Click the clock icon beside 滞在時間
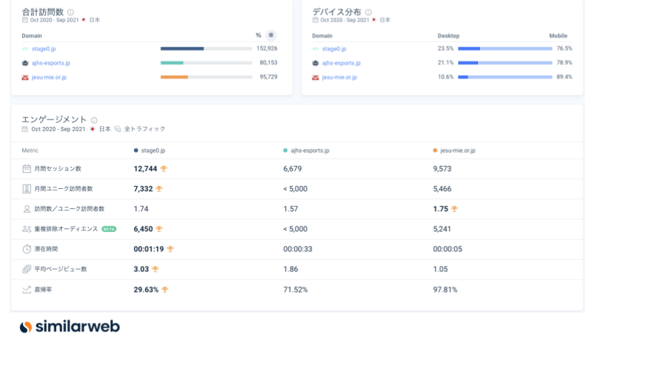666x375 pixels. tap(26, 249)
